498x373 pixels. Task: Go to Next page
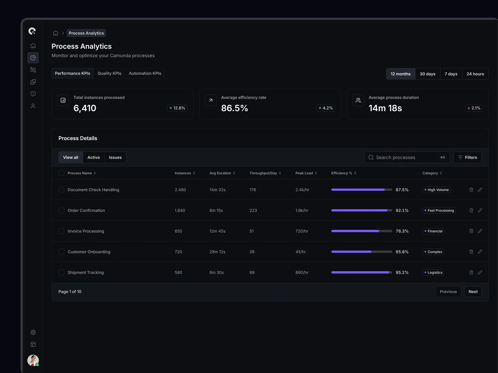(473, 292)
